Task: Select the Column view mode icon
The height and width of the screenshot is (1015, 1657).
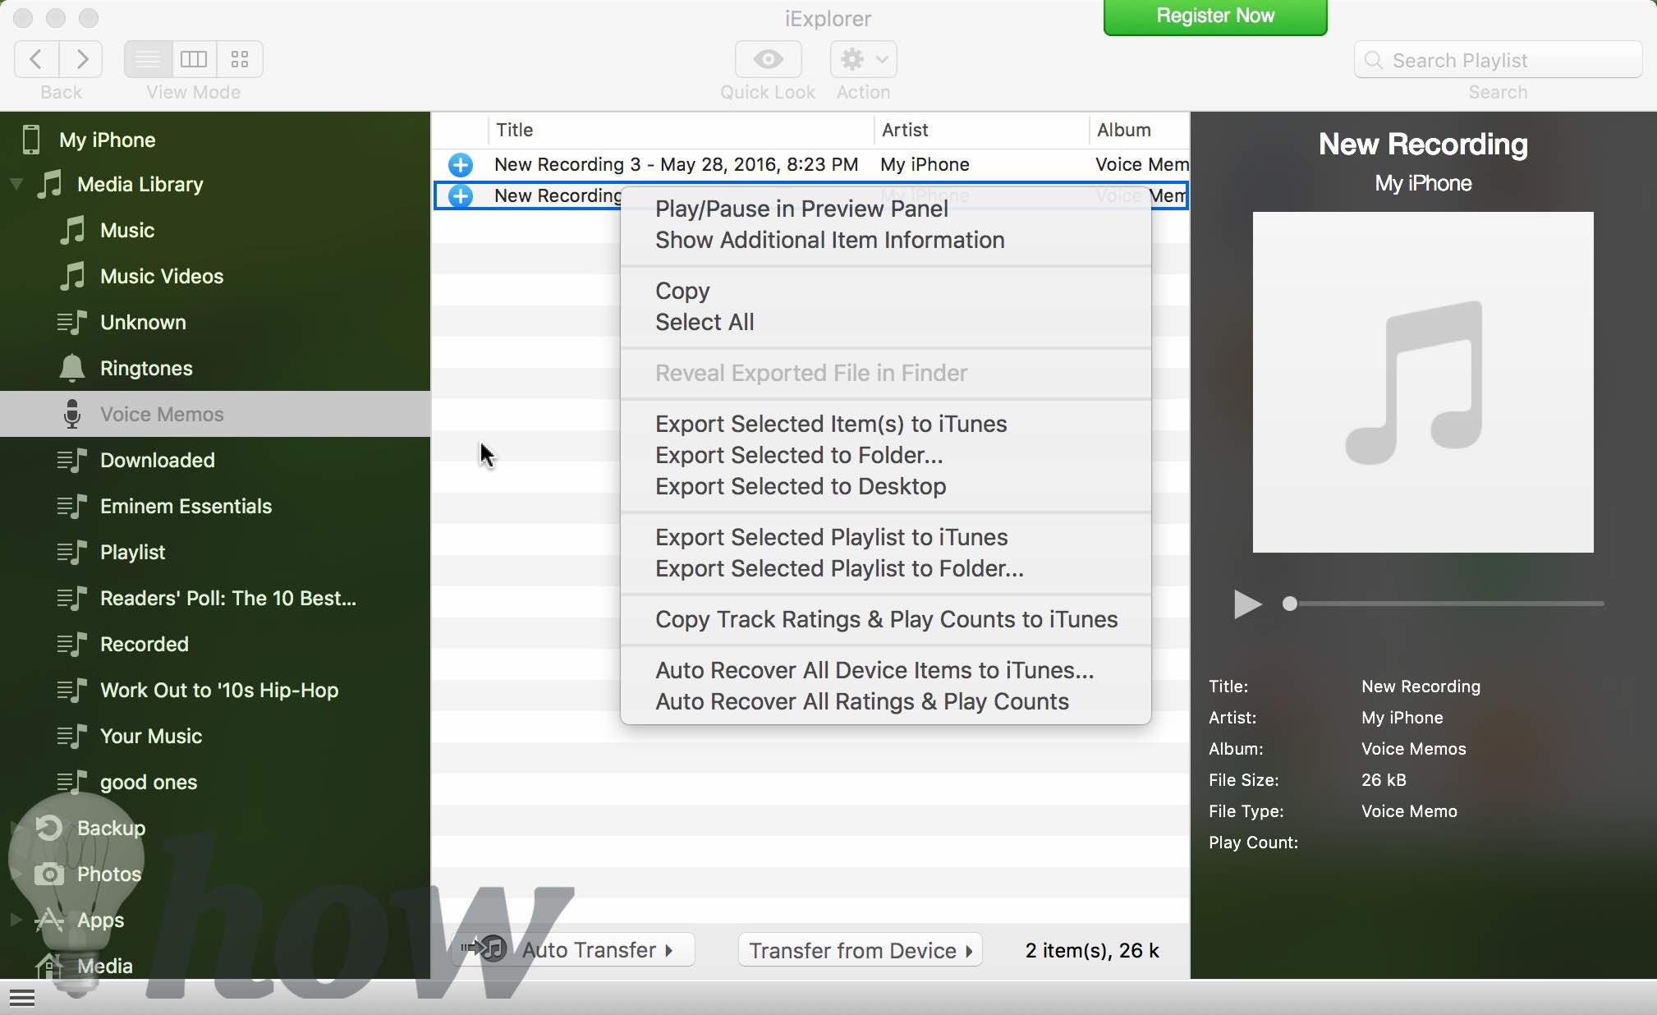Action: 193,59
